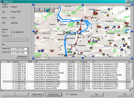Click the globe map overview icon

click(47, 10)
